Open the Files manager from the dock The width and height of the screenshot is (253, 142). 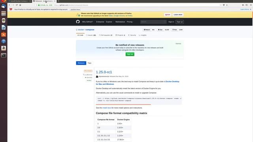tap(4, 13)
